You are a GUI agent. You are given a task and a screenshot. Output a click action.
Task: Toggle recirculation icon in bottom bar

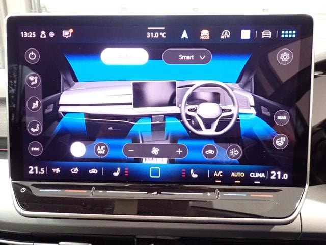[93, 171]
